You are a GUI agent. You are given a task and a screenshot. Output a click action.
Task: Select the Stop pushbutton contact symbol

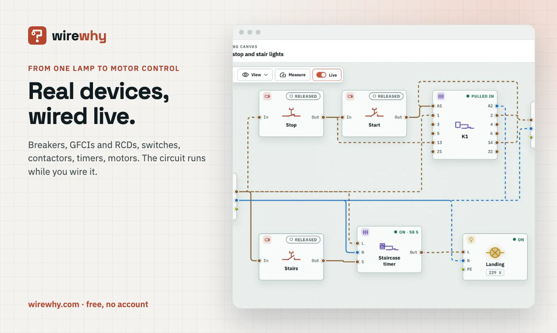click(291, 113)
